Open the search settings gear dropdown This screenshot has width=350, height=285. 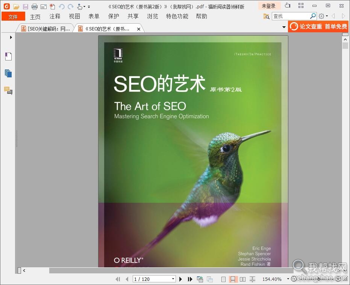pos(323,16)
